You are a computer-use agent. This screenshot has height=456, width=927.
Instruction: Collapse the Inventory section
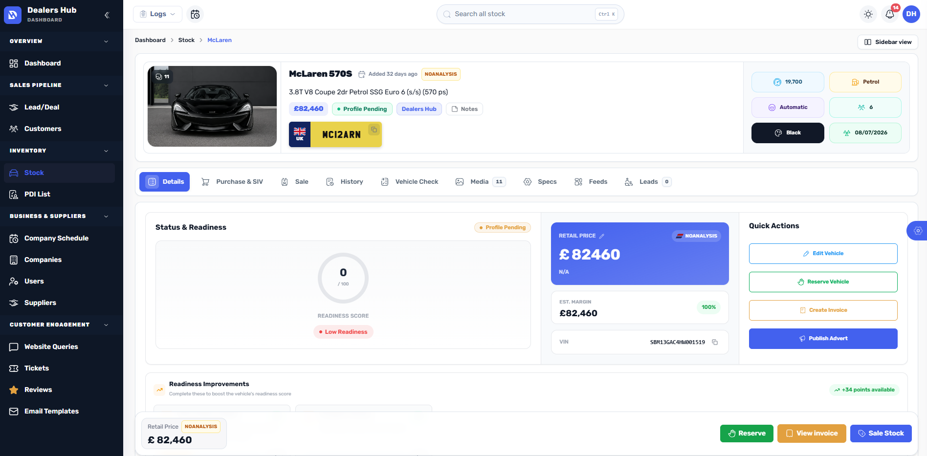(62, 151)
